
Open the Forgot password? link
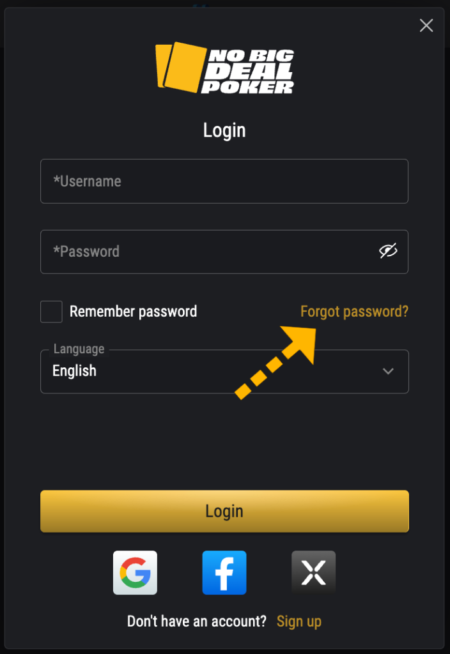point(354,312)
